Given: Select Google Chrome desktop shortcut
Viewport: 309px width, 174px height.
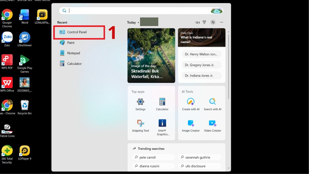Looking at the screenshot, I should click(x=7, y=18).
